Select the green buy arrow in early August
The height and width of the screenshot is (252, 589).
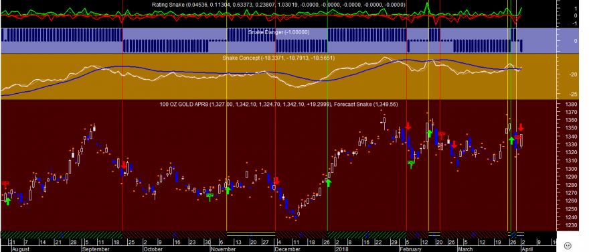pos(8,201)
